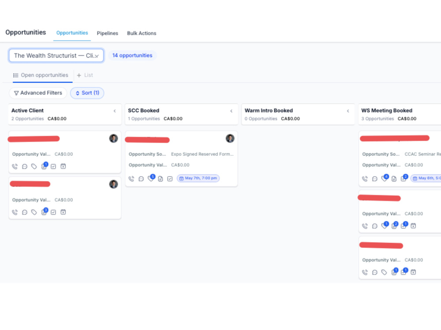Click phone icon on the CCAC Seminar card
This screenshot has height=330, width=441.
(365, 179)
